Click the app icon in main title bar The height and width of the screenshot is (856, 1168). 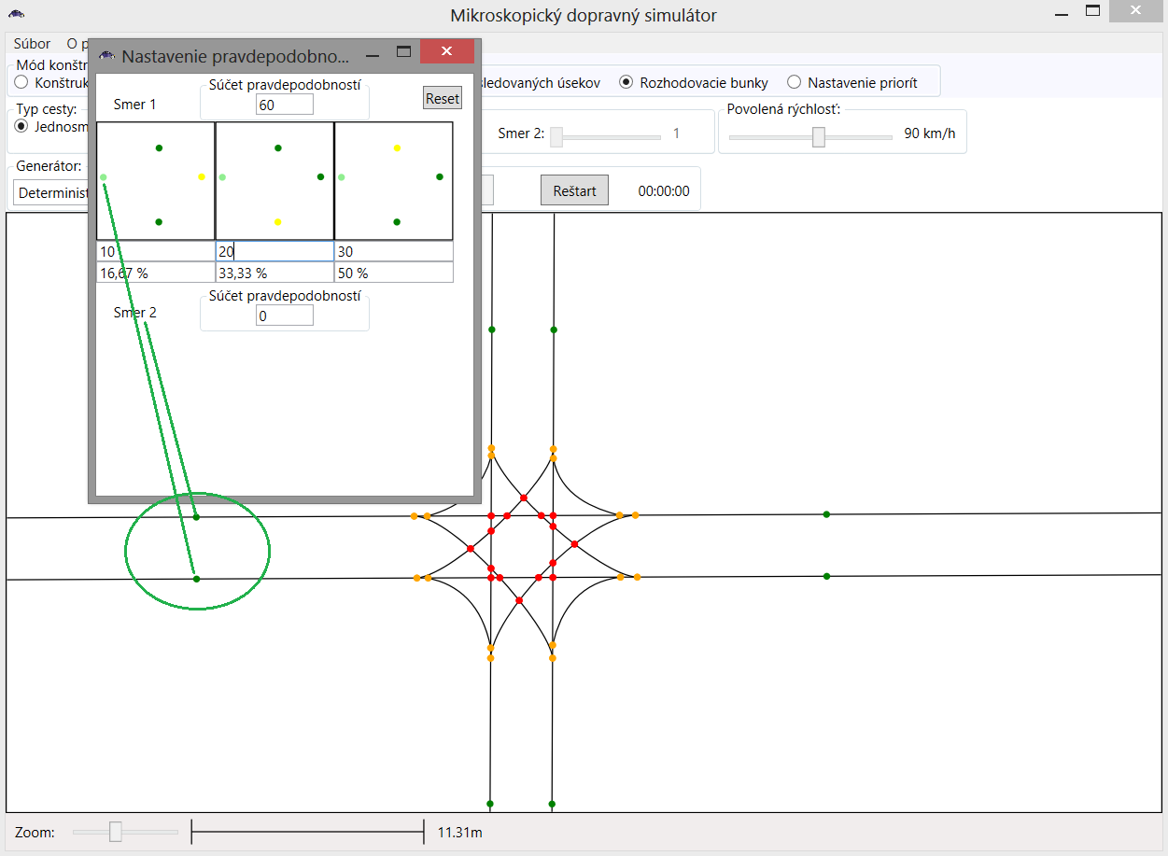[x=17, y=15]
